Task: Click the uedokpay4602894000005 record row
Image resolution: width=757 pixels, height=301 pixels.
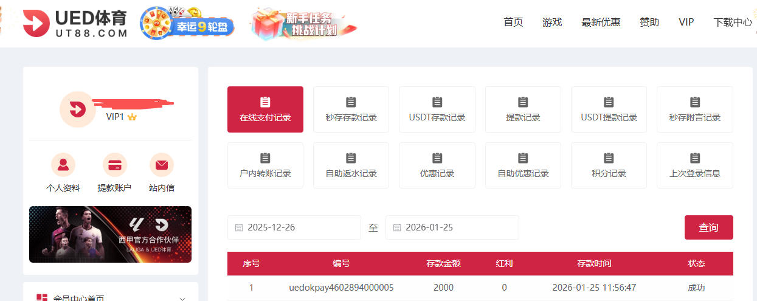Action: point(341,288)
